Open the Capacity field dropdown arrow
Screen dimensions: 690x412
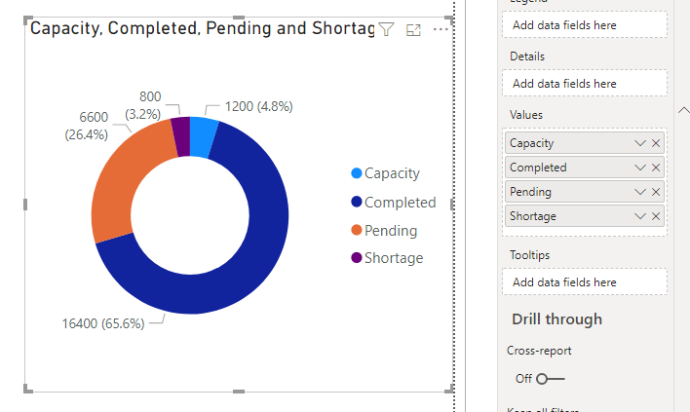pyautogui.click(x=640, y=143)
